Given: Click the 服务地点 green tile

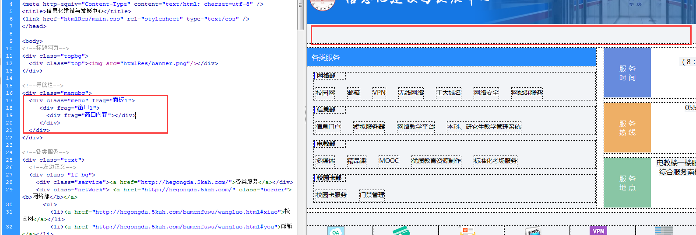Looking at the screenshot, I should tap(627, 183).
